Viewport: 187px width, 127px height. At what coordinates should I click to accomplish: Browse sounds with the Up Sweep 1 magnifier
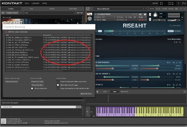click(x=174, y=74)
